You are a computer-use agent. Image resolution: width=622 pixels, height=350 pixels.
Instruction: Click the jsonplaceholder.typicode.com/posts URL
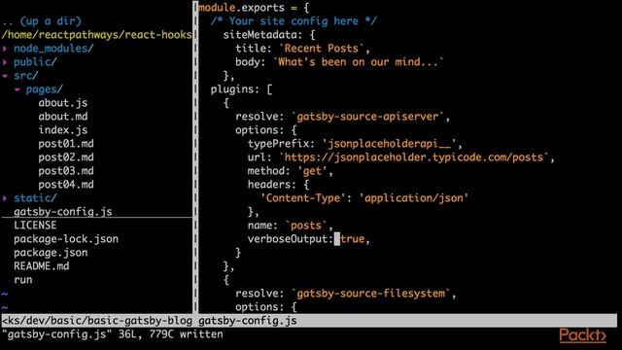click(414, 157)
